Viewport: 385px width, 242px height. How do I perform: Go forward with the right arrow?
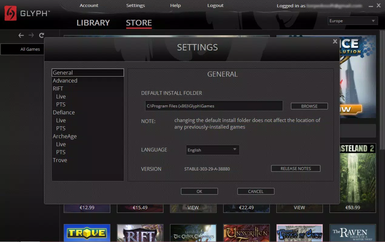pyautogui.click(x=31, y=35)
